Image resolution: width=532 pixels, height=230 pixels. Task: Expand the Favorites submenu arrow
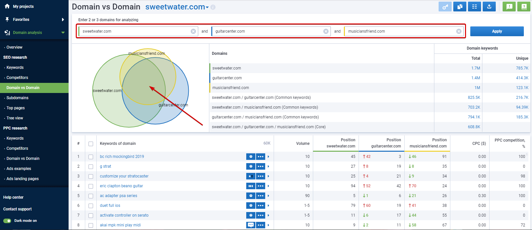pos(63,20)
